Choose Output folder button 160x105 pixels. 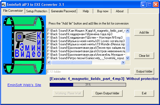[144, 71]
